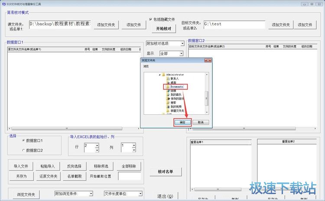Image resolution: width=325 pixels, height=201 pixels.
Task: Click the 还原文件夹 button
Action: click(x=48, y=176)
